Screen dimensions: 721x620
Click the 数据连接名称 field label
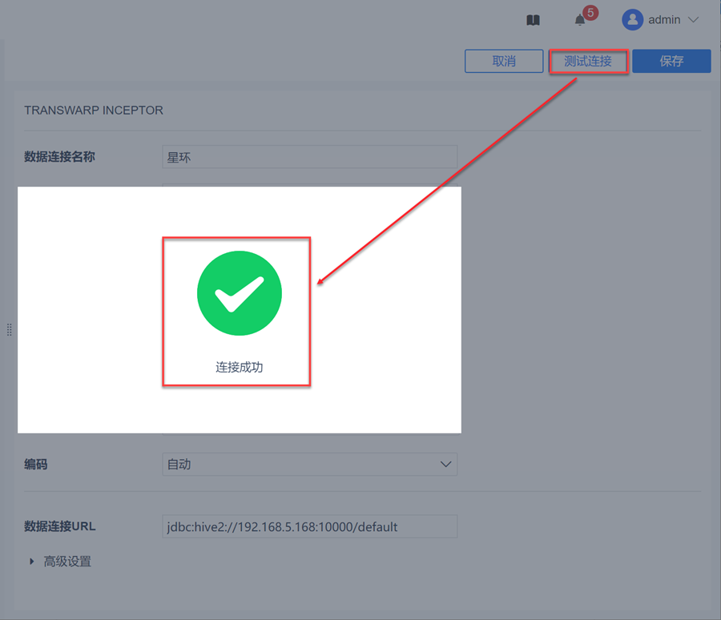(x=59, y=157)
